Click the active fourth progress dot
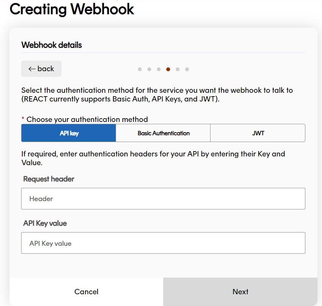The image size is (322, 306). coord(168,69)
